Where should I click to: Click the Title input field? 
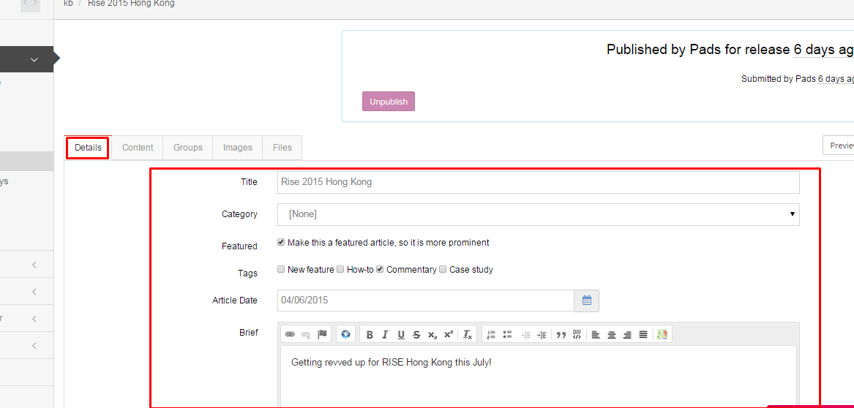[538, 182]
